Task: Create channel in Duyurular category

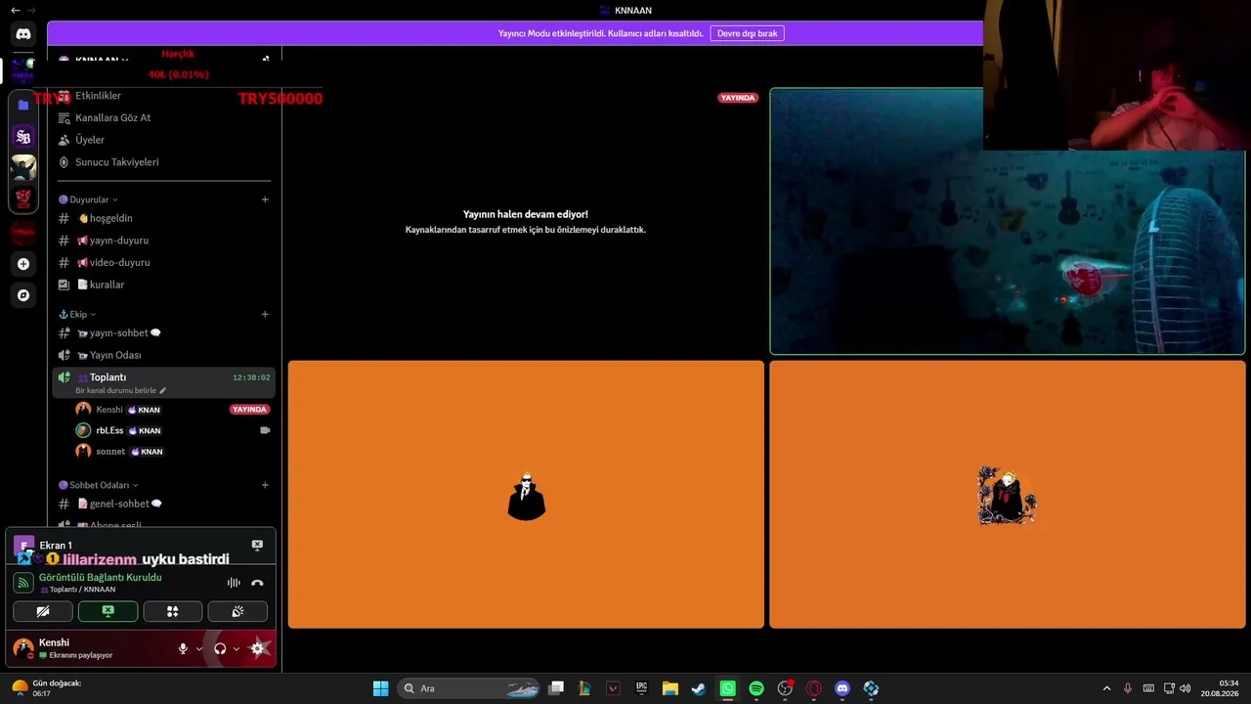Action: pyautogui.click(x=265, y=199)
